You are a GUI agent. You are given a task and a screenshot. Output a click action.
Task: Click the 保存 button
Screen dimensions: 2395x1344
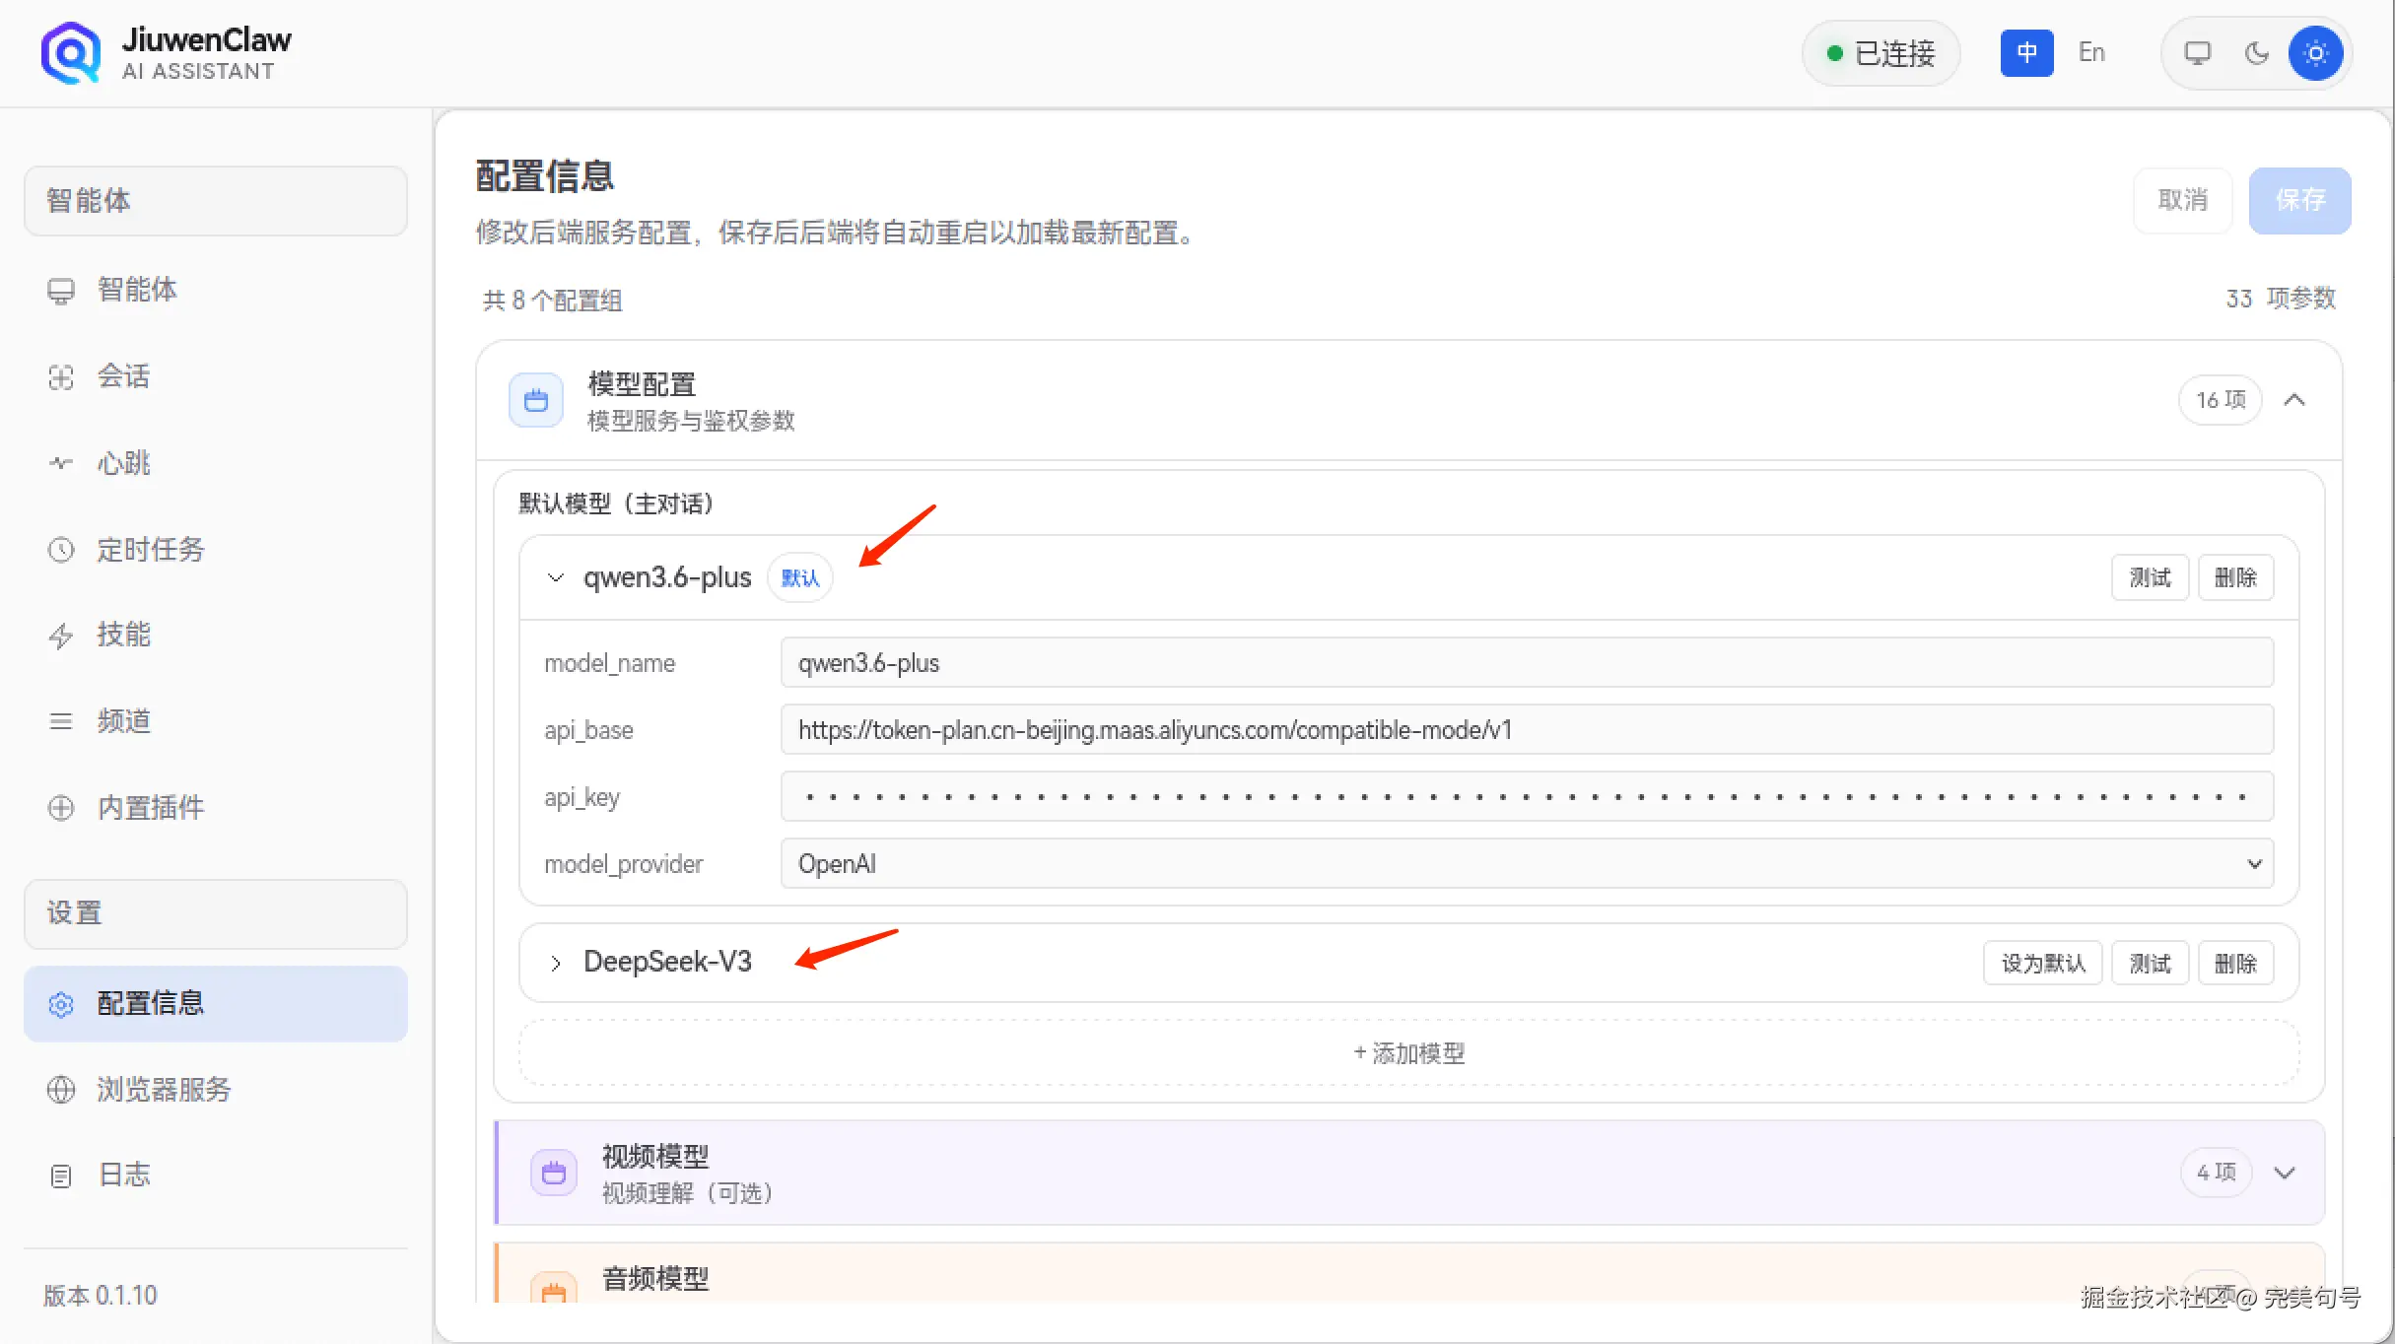(x=2299, y=201)
